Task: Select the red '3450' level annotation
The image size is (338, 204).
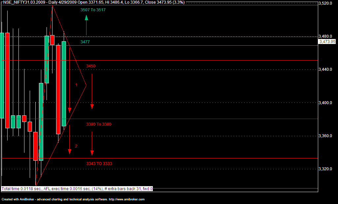Action: click(x=91, y=66)
